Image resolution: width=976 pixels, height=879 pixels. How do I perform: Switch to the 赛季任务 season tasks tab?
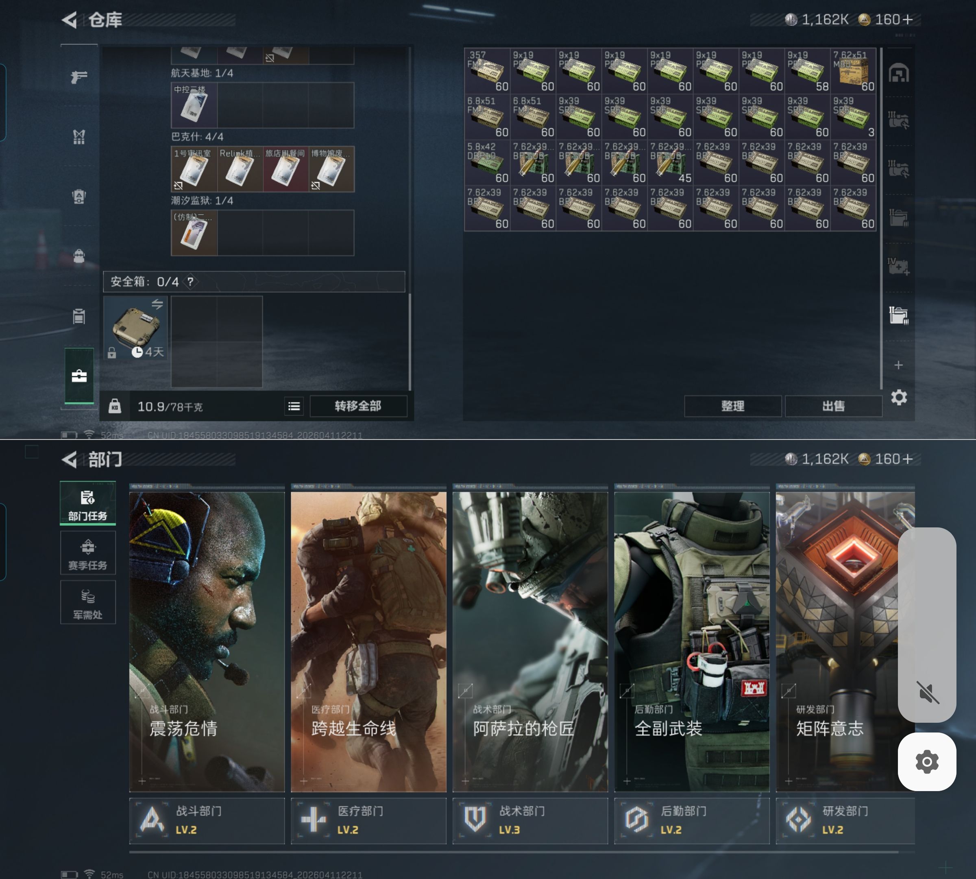tap(88, 553)
